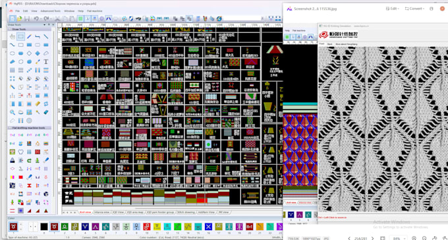The height and width of the screenshot is (240, 448).
Task: Click the Internet Explorer globe toolbar icon
Action: (x=219, y=19)
